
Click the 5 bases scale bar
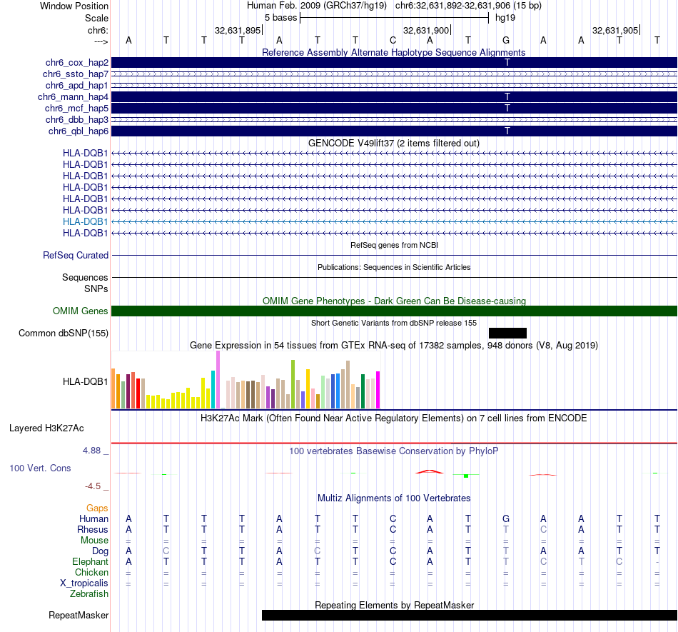click(x=394, y=18)
